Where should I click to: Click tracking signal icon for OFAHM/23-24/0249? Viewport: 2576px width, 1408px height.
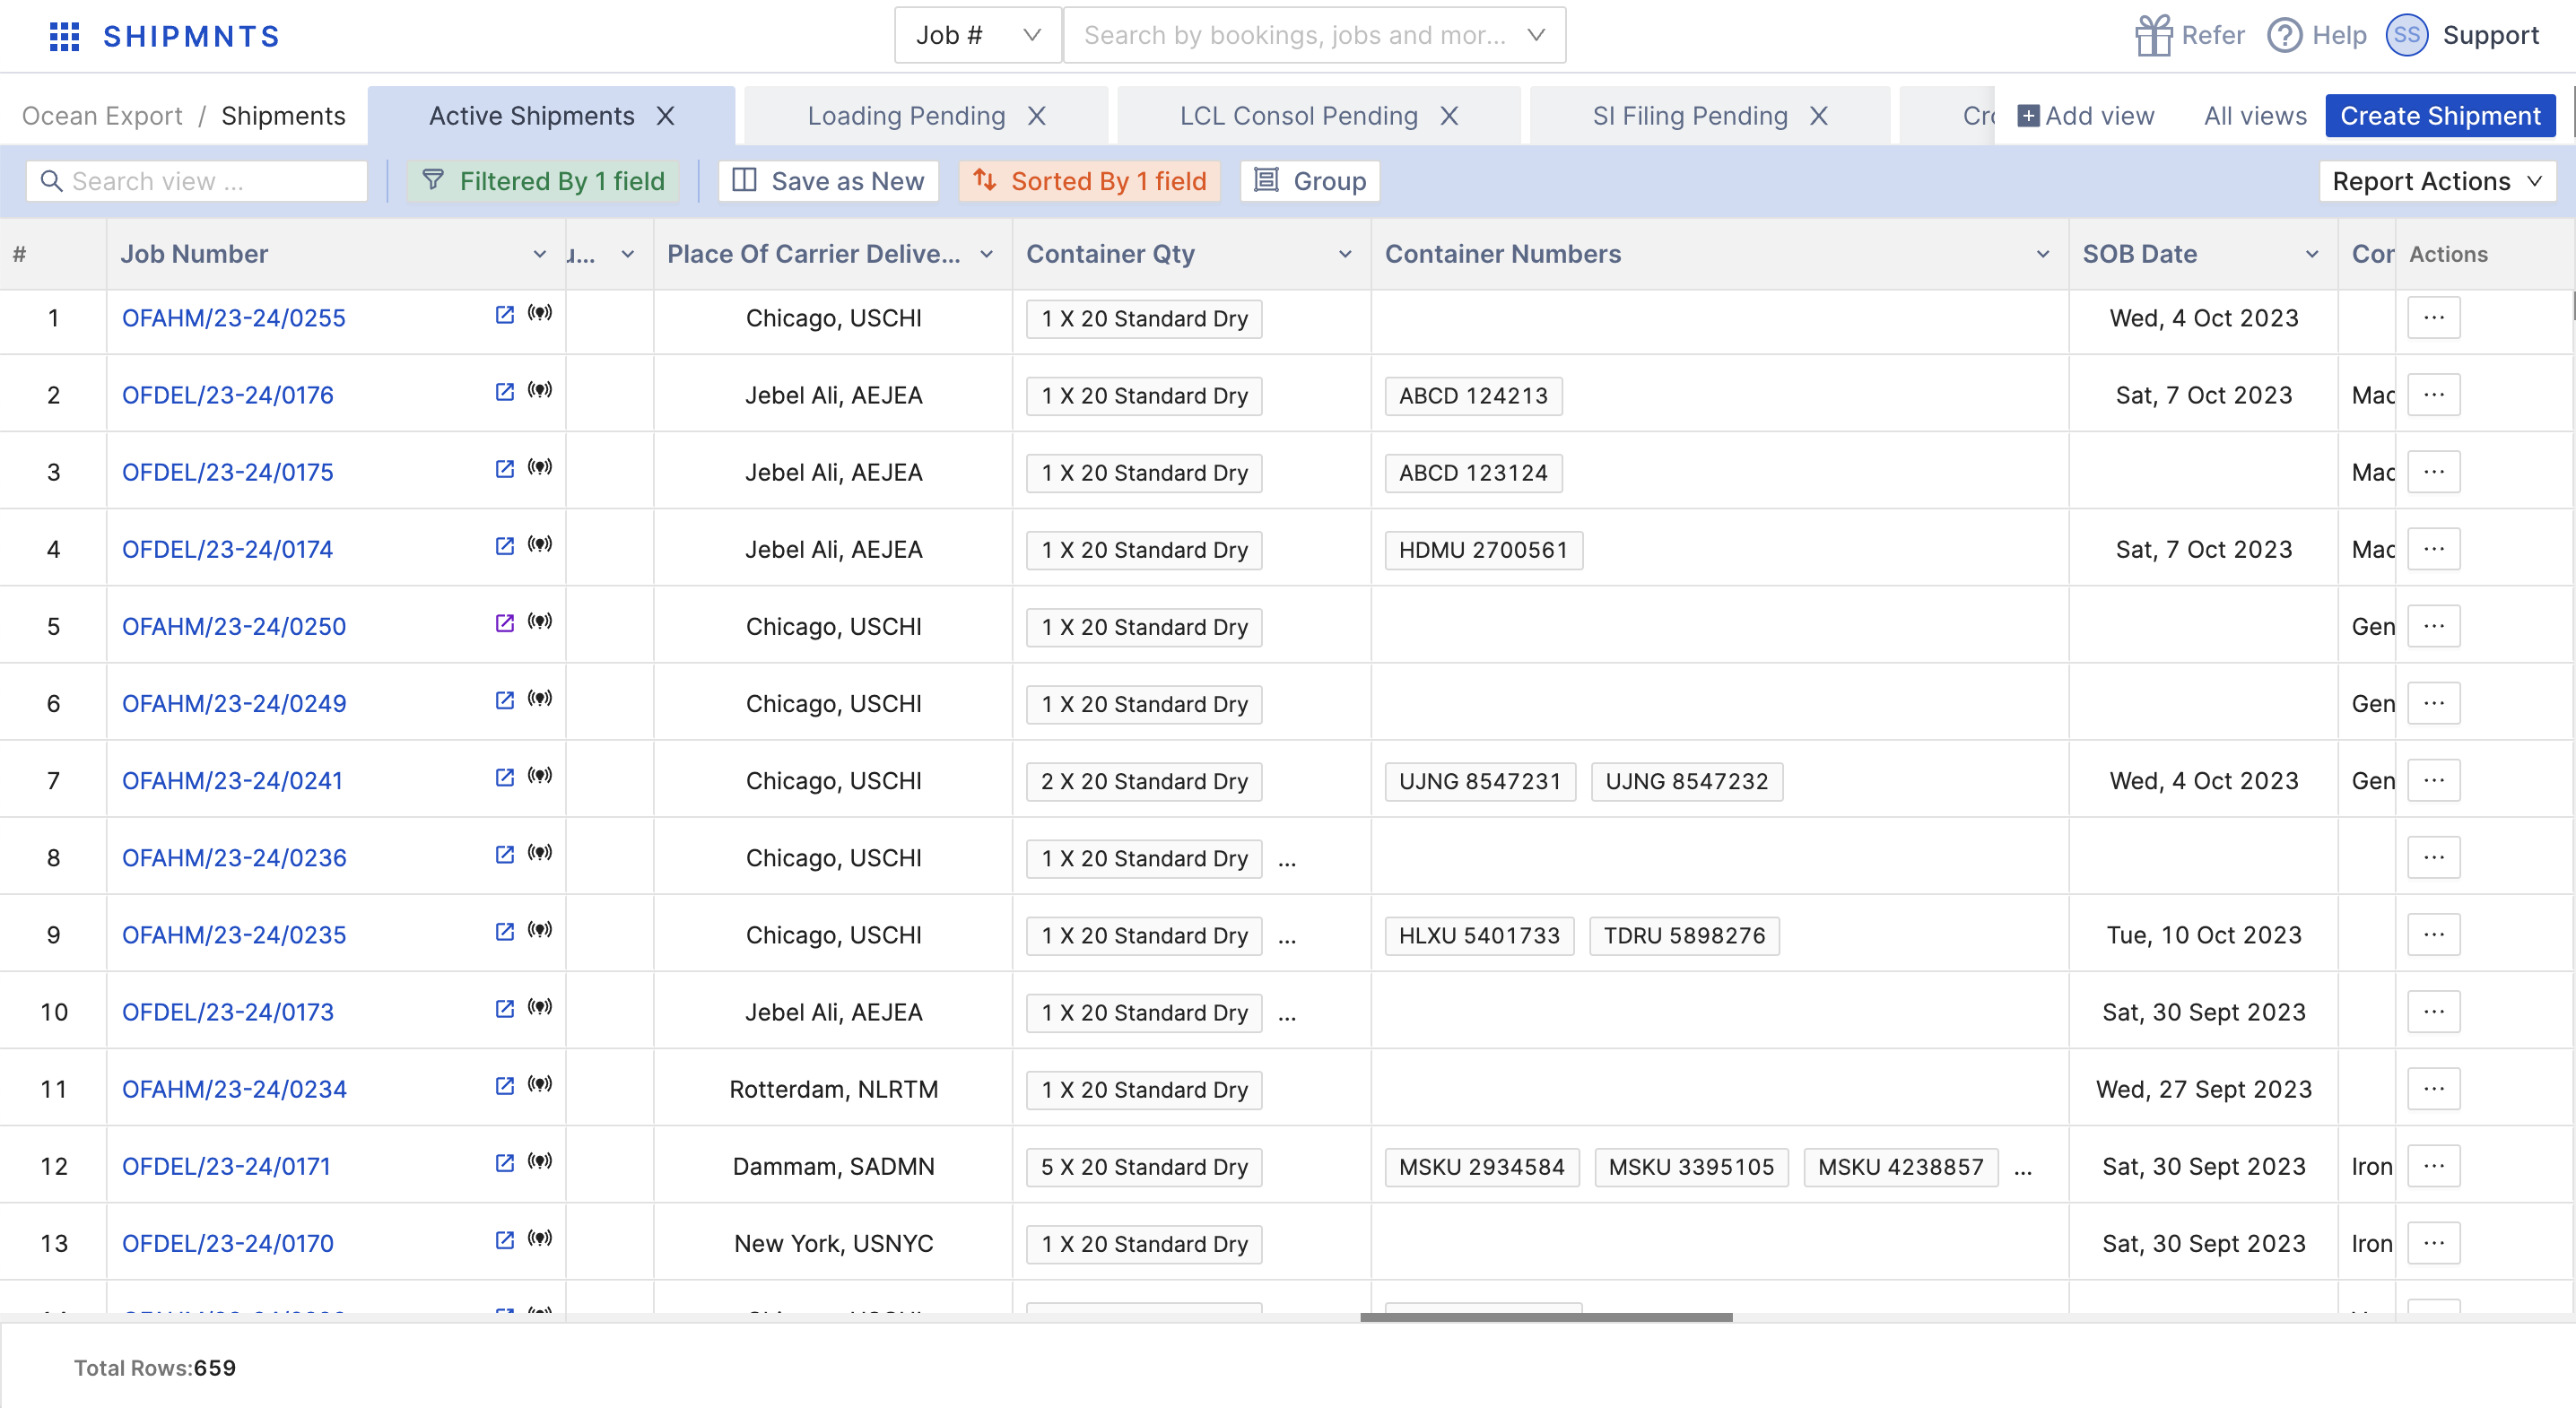(x=540, y=698)
